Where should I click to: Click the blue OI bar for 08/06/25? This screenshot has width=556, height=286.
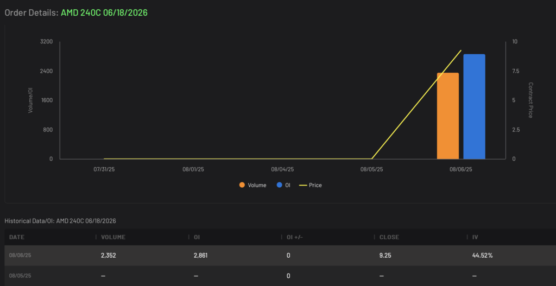coord(474,107)
